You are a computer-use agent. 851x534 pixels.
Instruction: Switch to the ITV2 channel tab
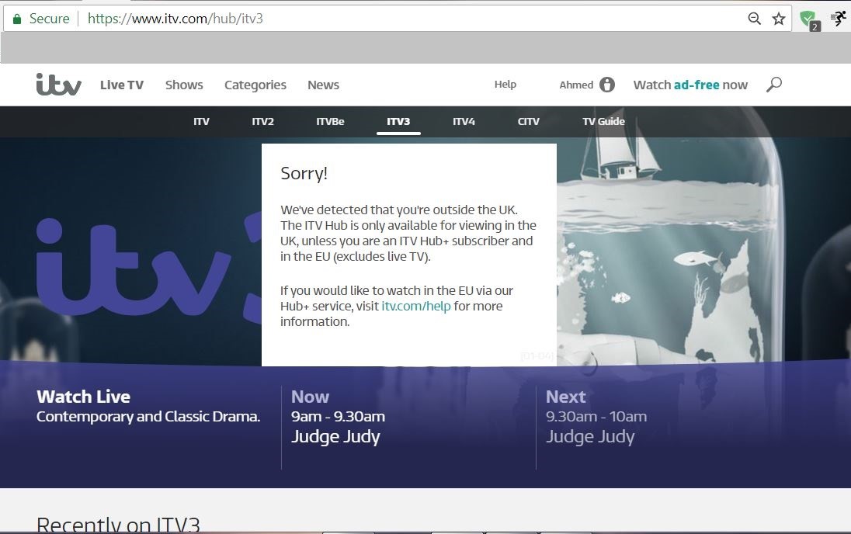coord(262,122)
